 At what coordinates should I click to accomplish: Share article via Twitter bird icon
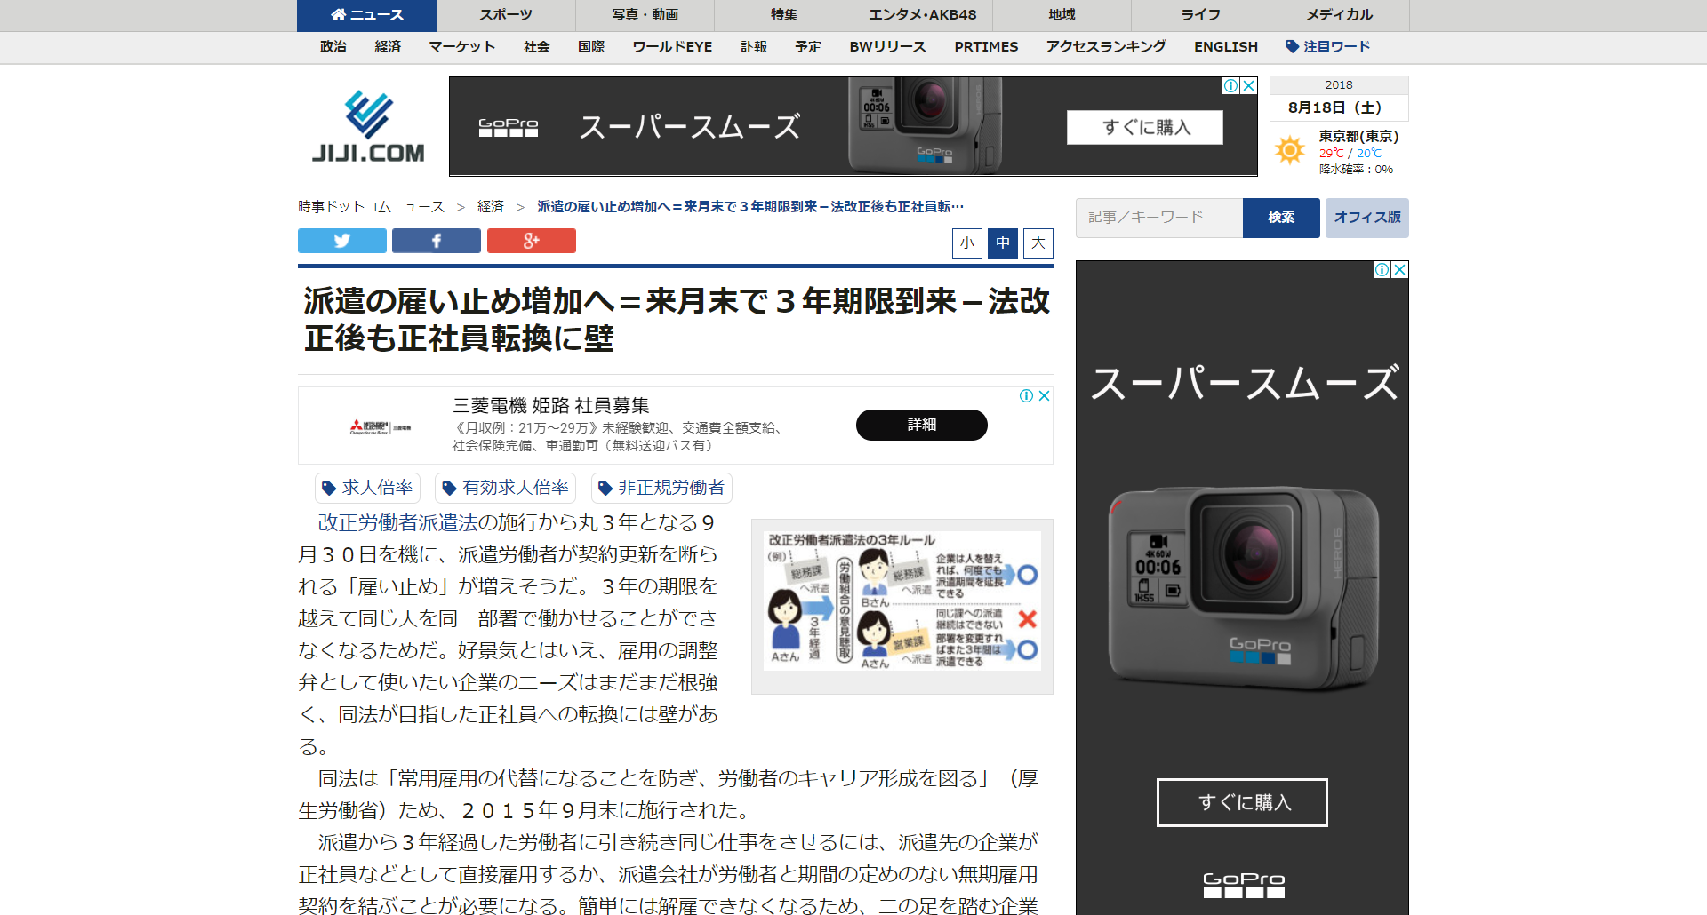tap(342, 241)
